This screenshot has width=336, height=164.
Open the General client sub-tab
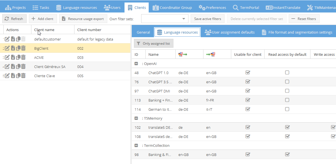point(143,32)
